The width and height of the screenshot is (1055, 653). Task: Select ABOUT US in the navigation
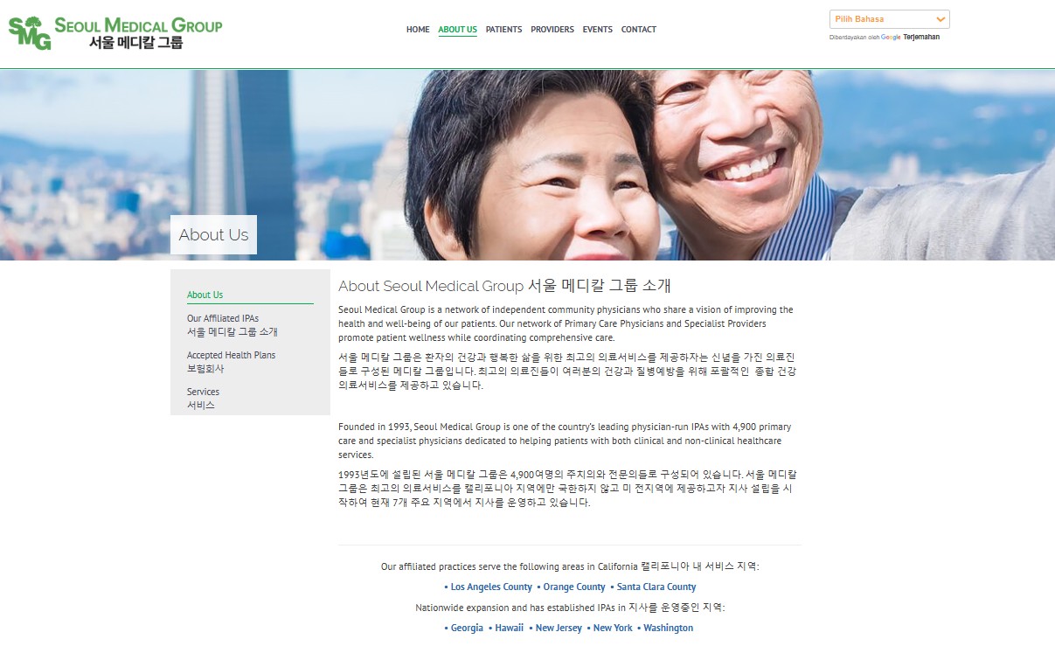coord(457,30)
